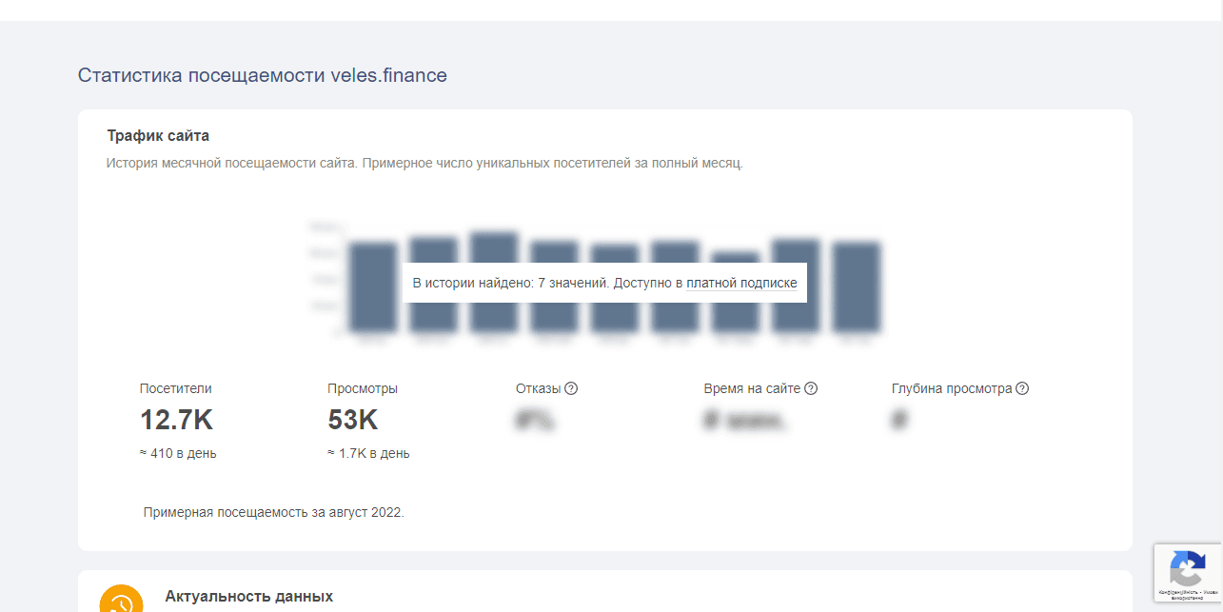
Task: Click the question mark after Глубина просмотра
Action: pyautogui.click(x=1022, y=388)
